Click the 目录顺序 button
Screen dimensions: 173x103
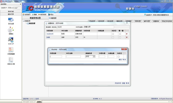coord(129,21)
